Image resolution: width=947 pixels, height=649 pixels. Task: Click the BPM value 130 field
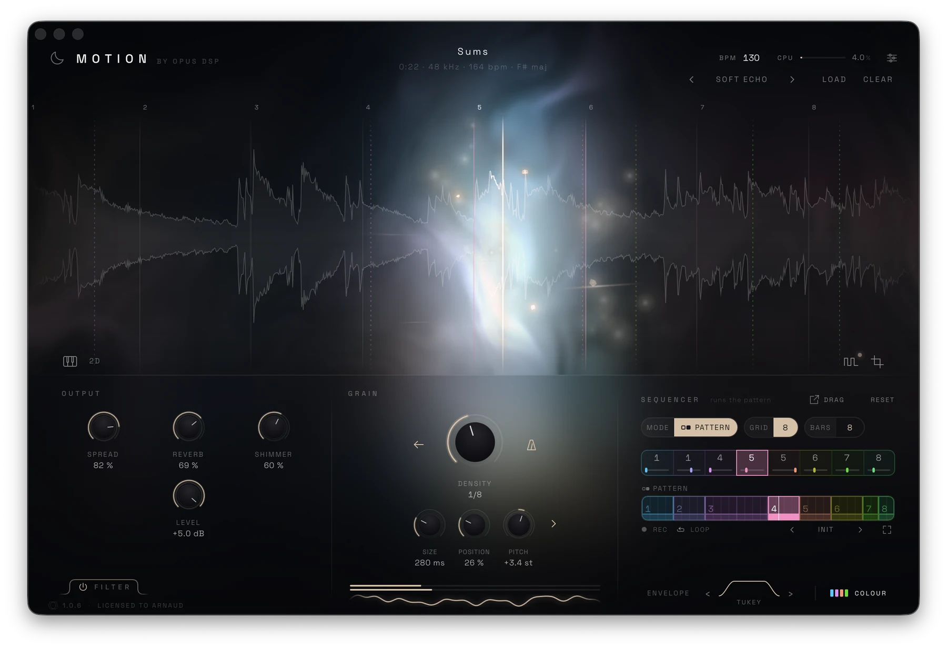point(751,58)
